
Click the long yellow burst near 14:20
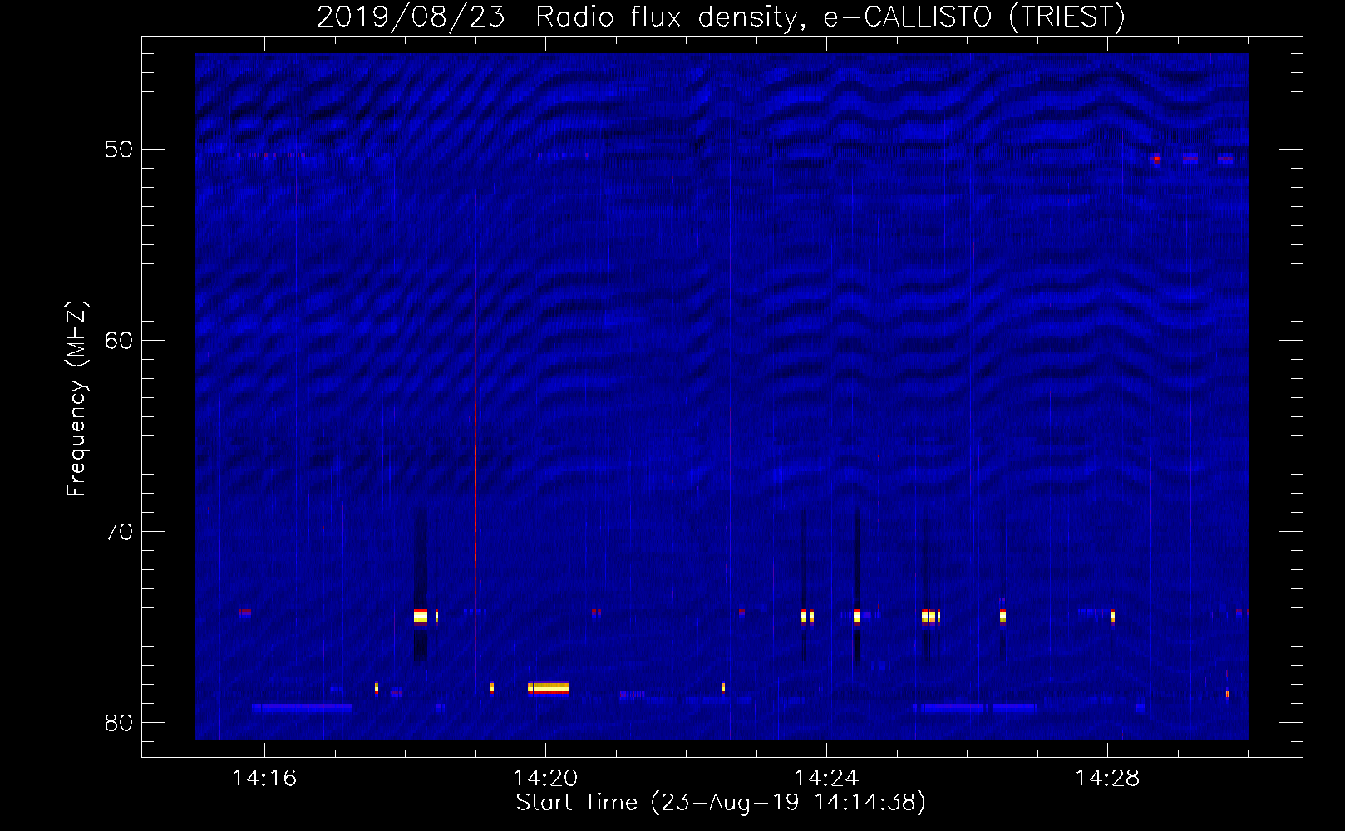tap(548, 687)
